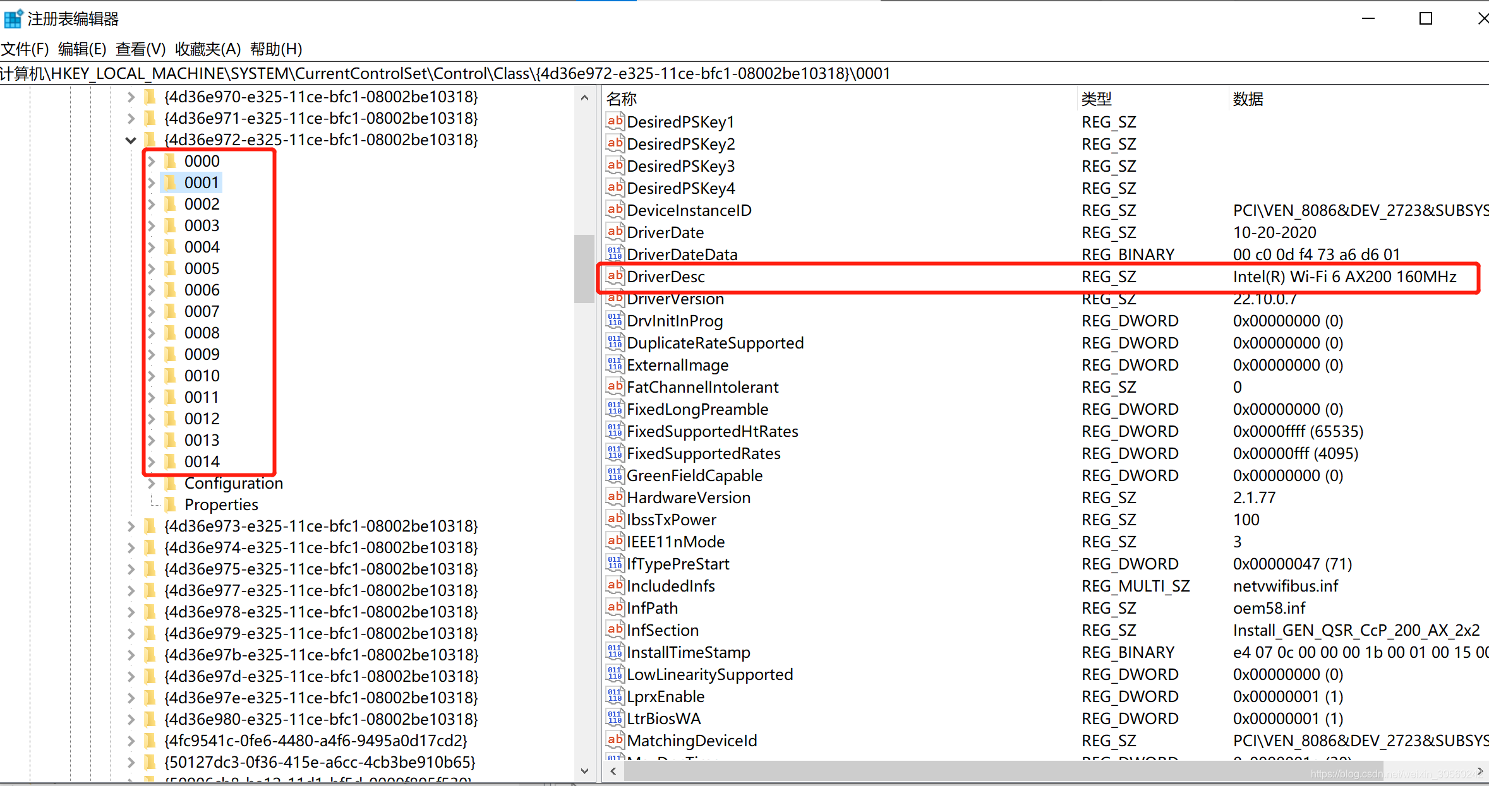Open the 文件(F) menu

coord(25,49)
